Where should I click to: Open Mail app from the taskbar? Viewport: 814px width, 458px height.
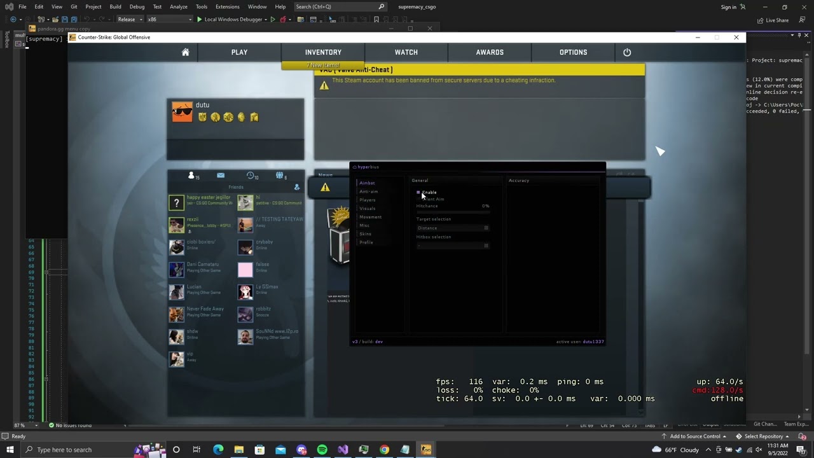pyautogui.click(x=280, y=450)
